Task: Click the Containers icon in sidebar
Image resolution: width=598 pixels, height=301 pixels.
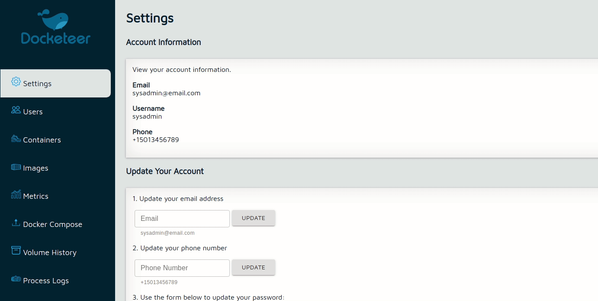Action: pyautogui.click(x=16, y=139)
